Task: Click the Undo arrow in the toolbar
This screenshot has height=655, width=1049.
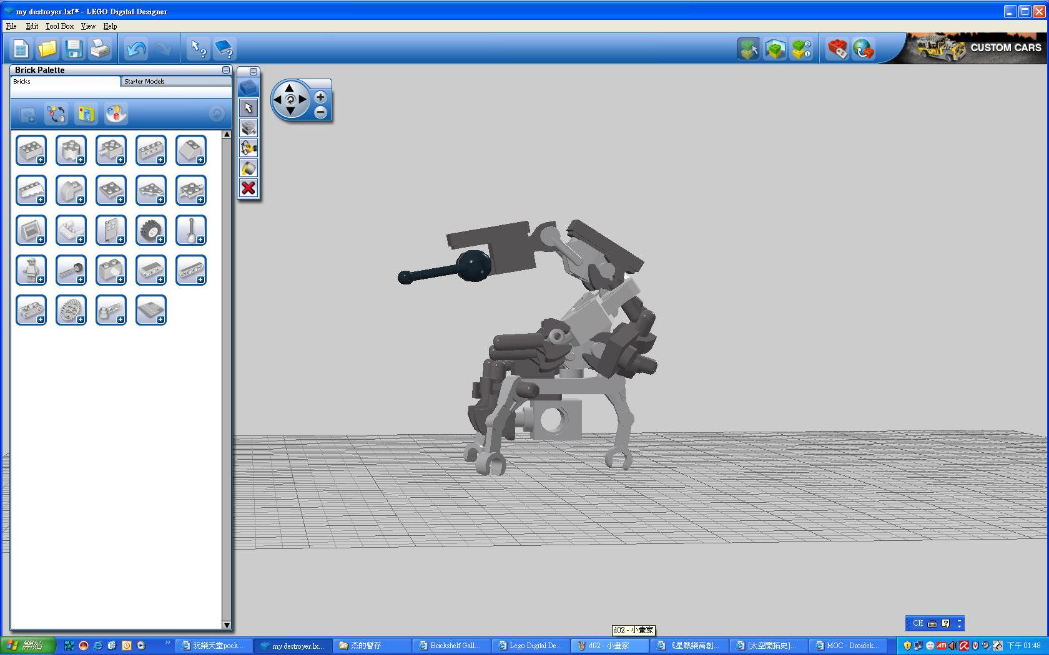Action: click(135, 49)
